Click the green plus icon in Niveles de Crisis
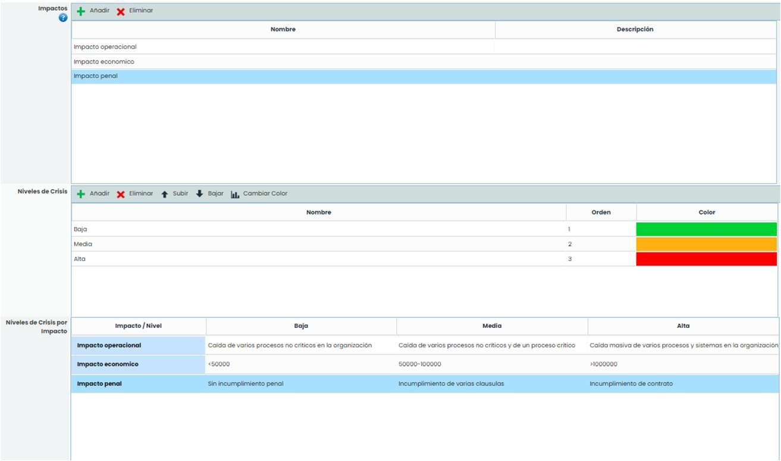 (x=81, y=194)
